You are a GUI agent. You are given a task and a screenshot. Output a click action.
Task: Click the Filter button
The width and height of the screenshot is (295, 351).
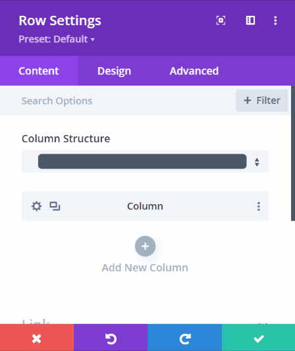(x=261, y=101)
